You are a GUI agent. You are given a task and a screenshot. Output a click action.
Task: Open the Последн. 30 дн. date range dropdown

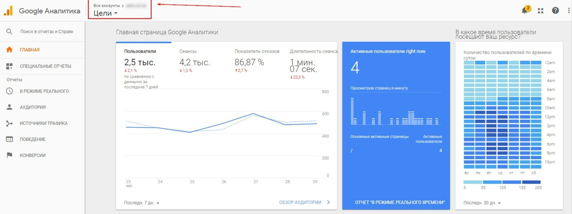tap(482, 203)
